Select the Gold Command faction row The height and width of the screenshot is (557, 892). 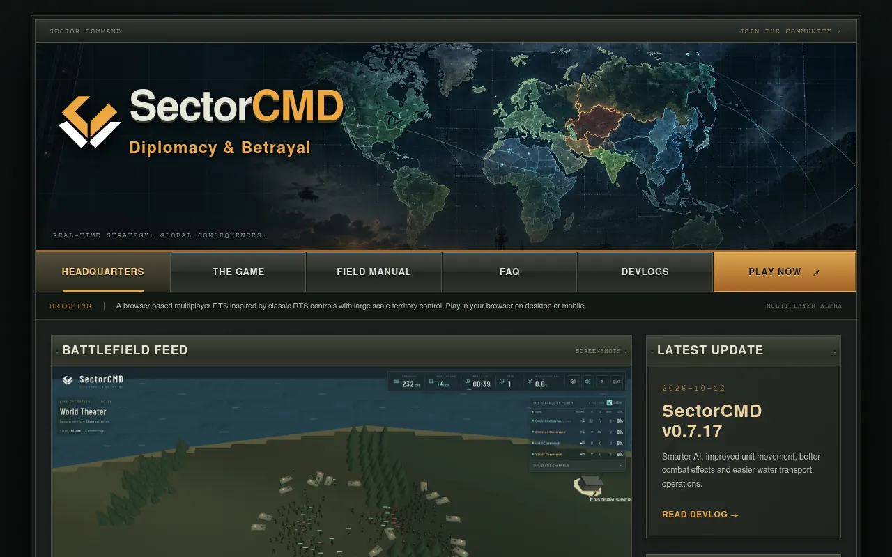[x=577, y=443]
